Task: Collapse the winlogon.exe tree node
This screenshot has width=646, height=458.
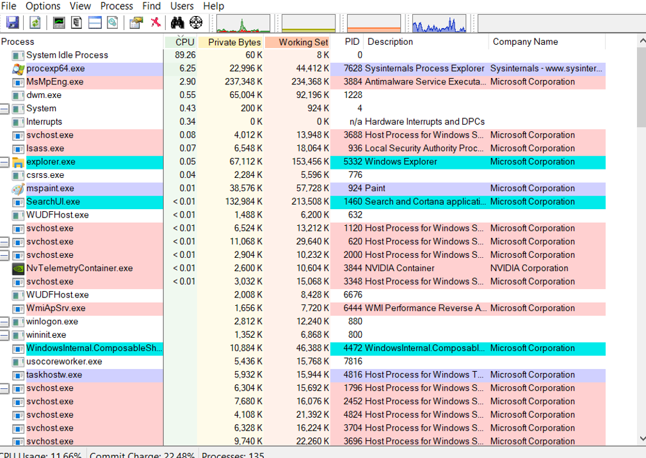Action: (x=4, y=322)
